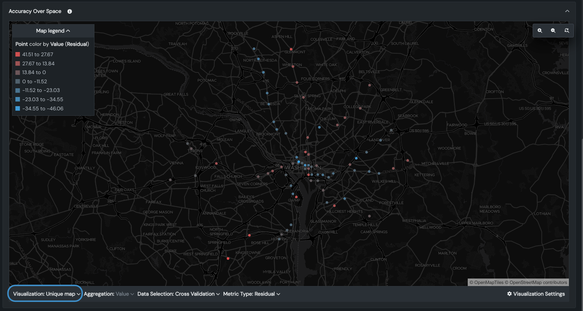583x311 pixels.
Task: Reset the map zoom level
Action: click(x=567, y=31)
